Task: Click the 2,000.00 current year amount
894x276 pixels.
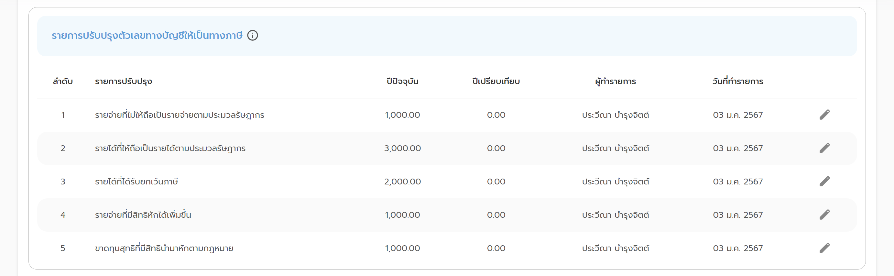Action: 402,182
